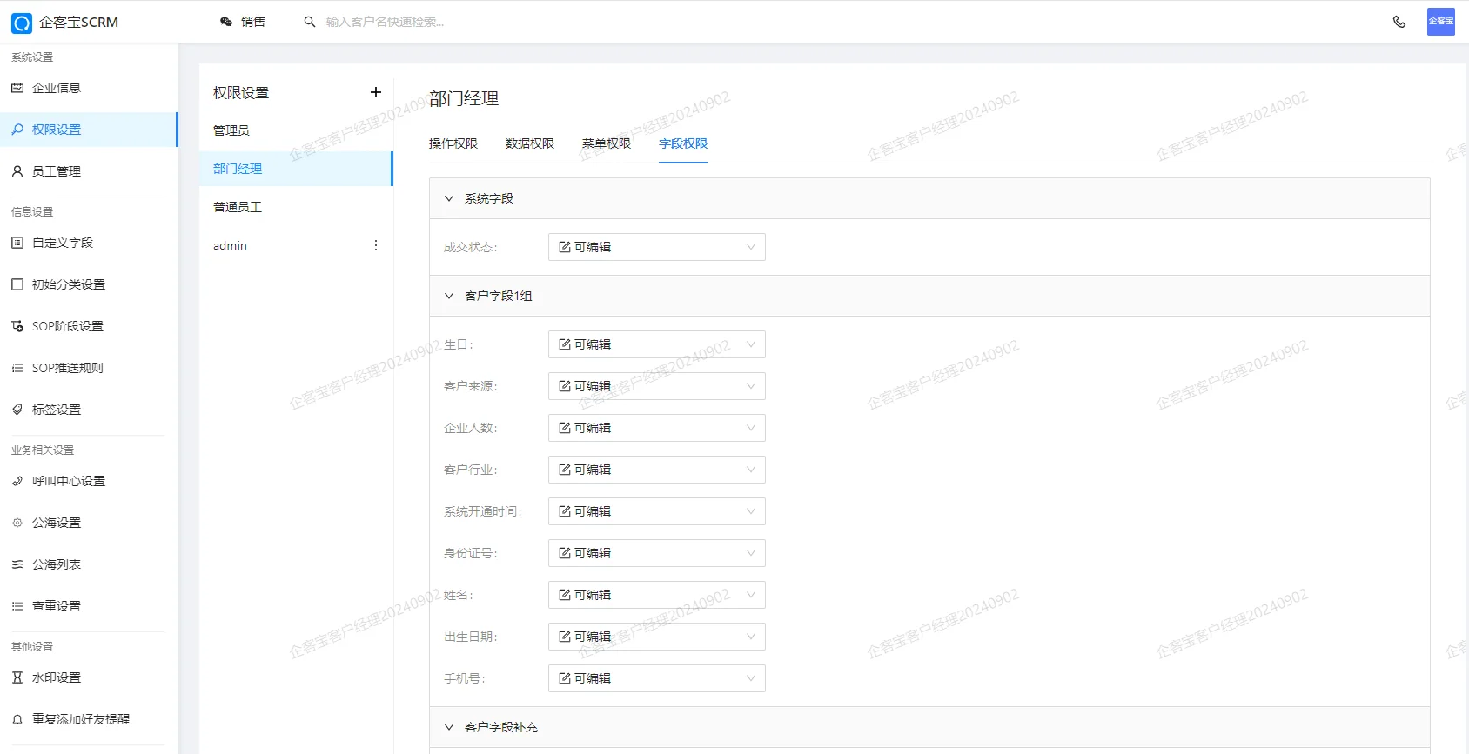
Task: Open 客户行业 permission dropdown
Action: tap(657, 470)
